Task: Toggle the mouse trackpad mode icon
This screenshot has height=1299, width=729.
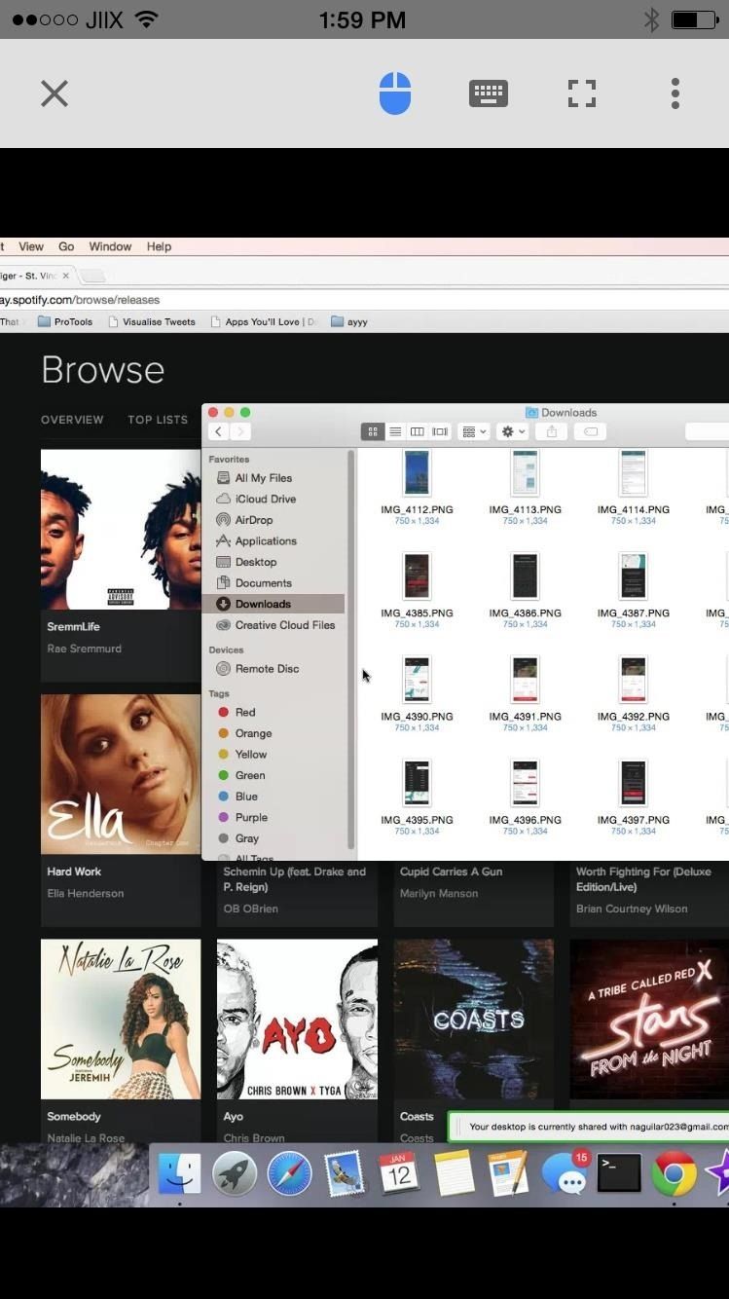Action: [x=394, y=93]
